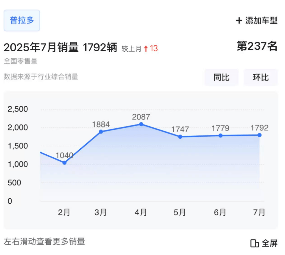This screenshot has height=255, width=285.
Task: Click the July data point at 1792
Action: pyautogui.click(x=260, y=135)
